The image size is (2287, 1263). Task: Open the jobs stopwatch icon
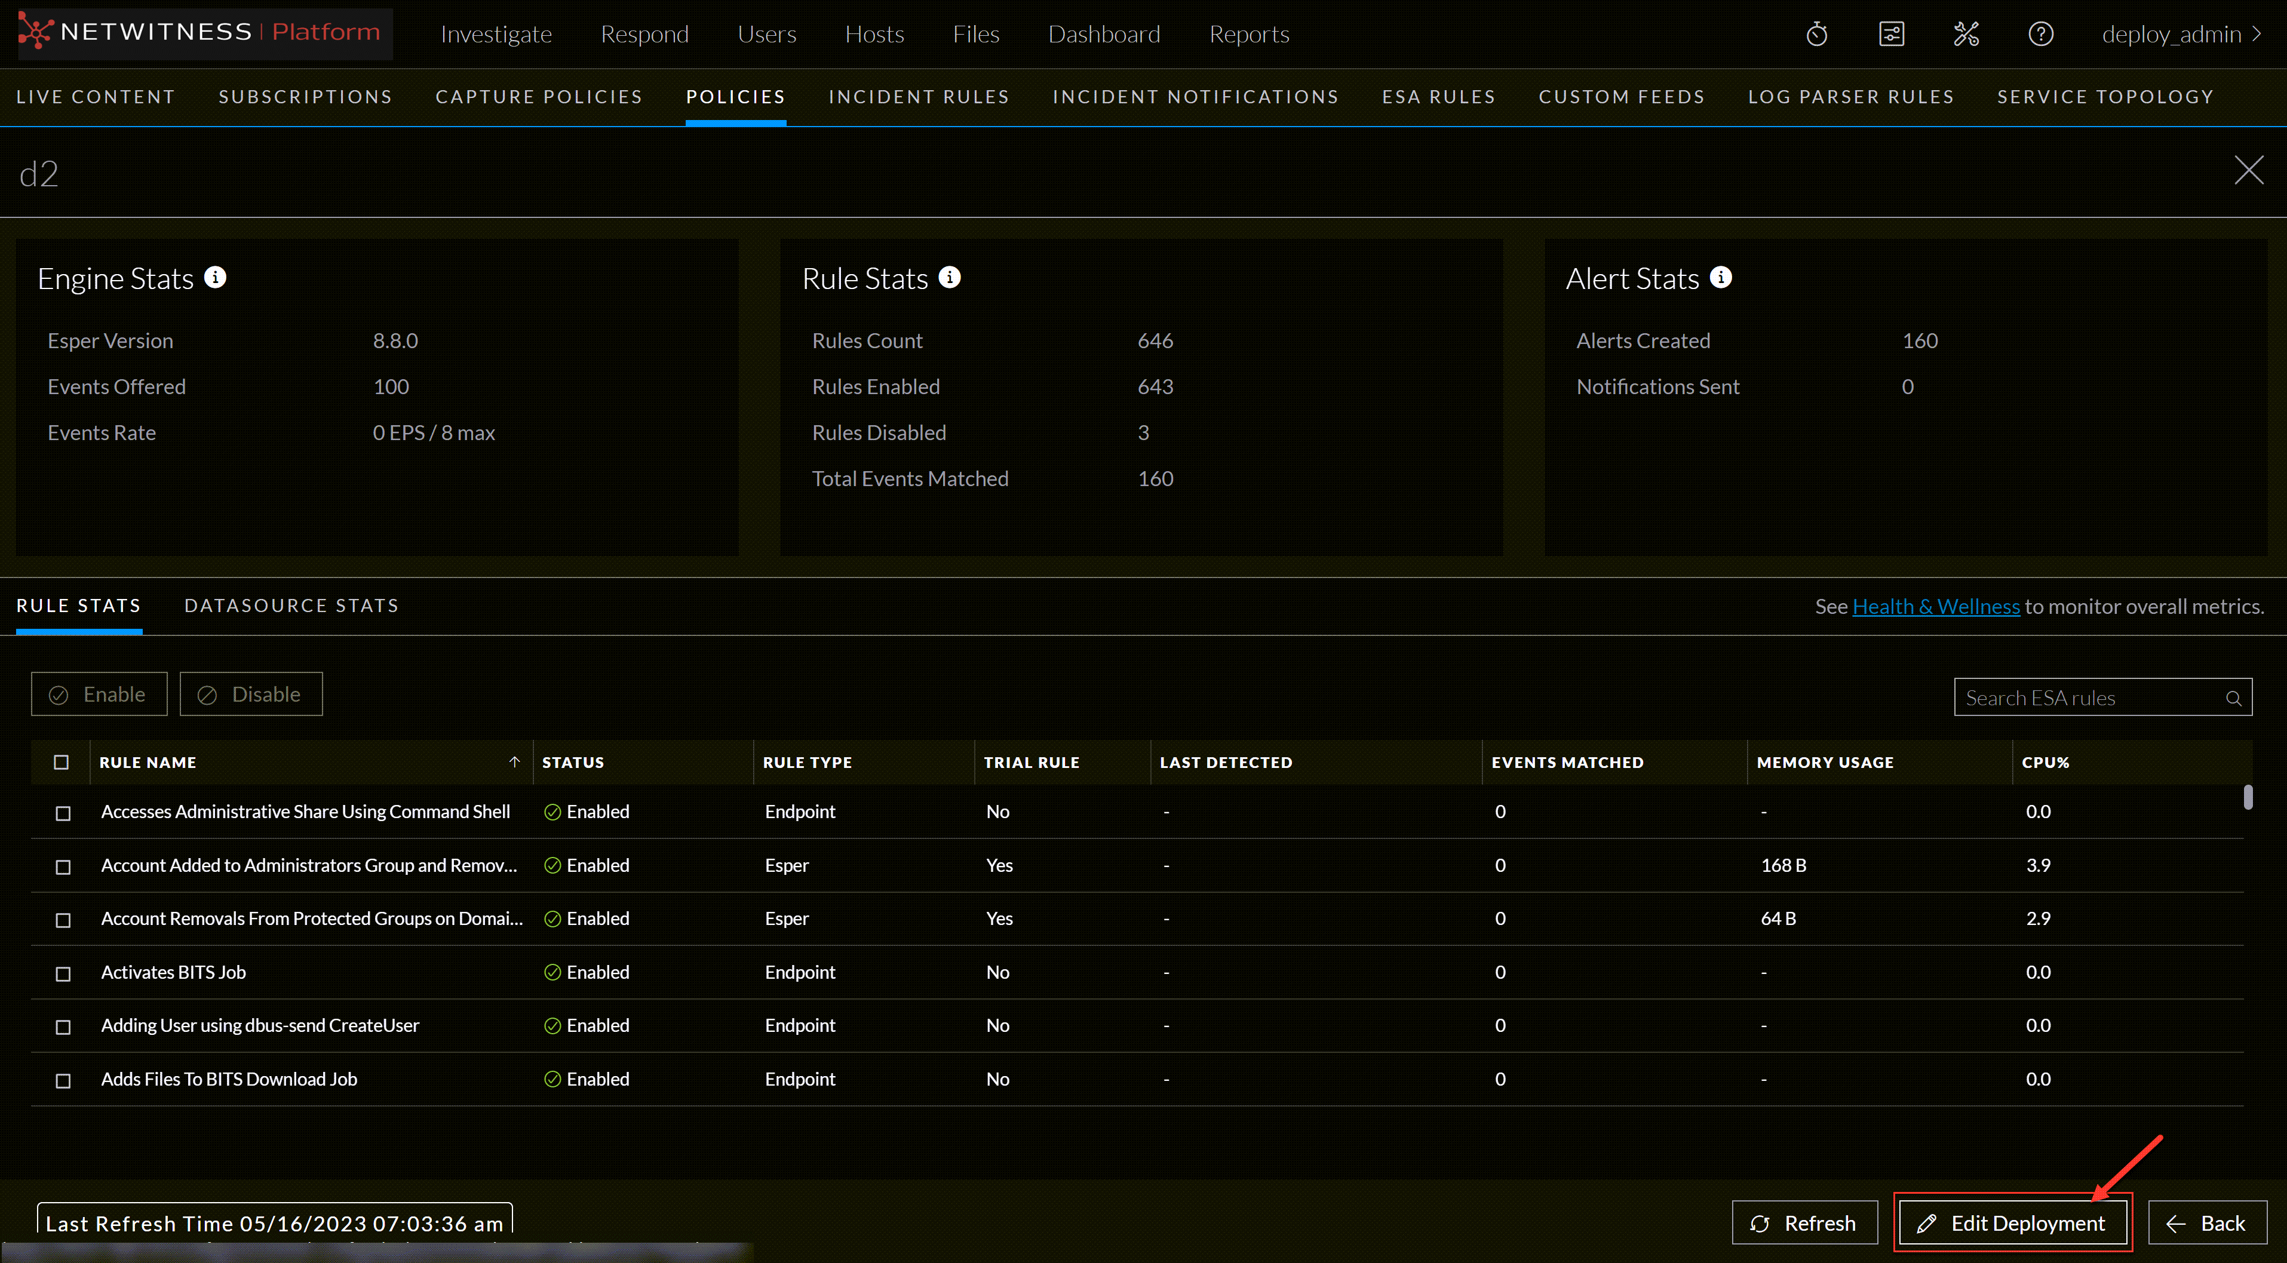point(1816,33)
